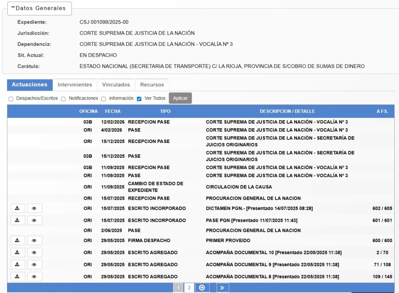Switch to the Actuaciones tab
Screen dimensions: 399x293
30,85
